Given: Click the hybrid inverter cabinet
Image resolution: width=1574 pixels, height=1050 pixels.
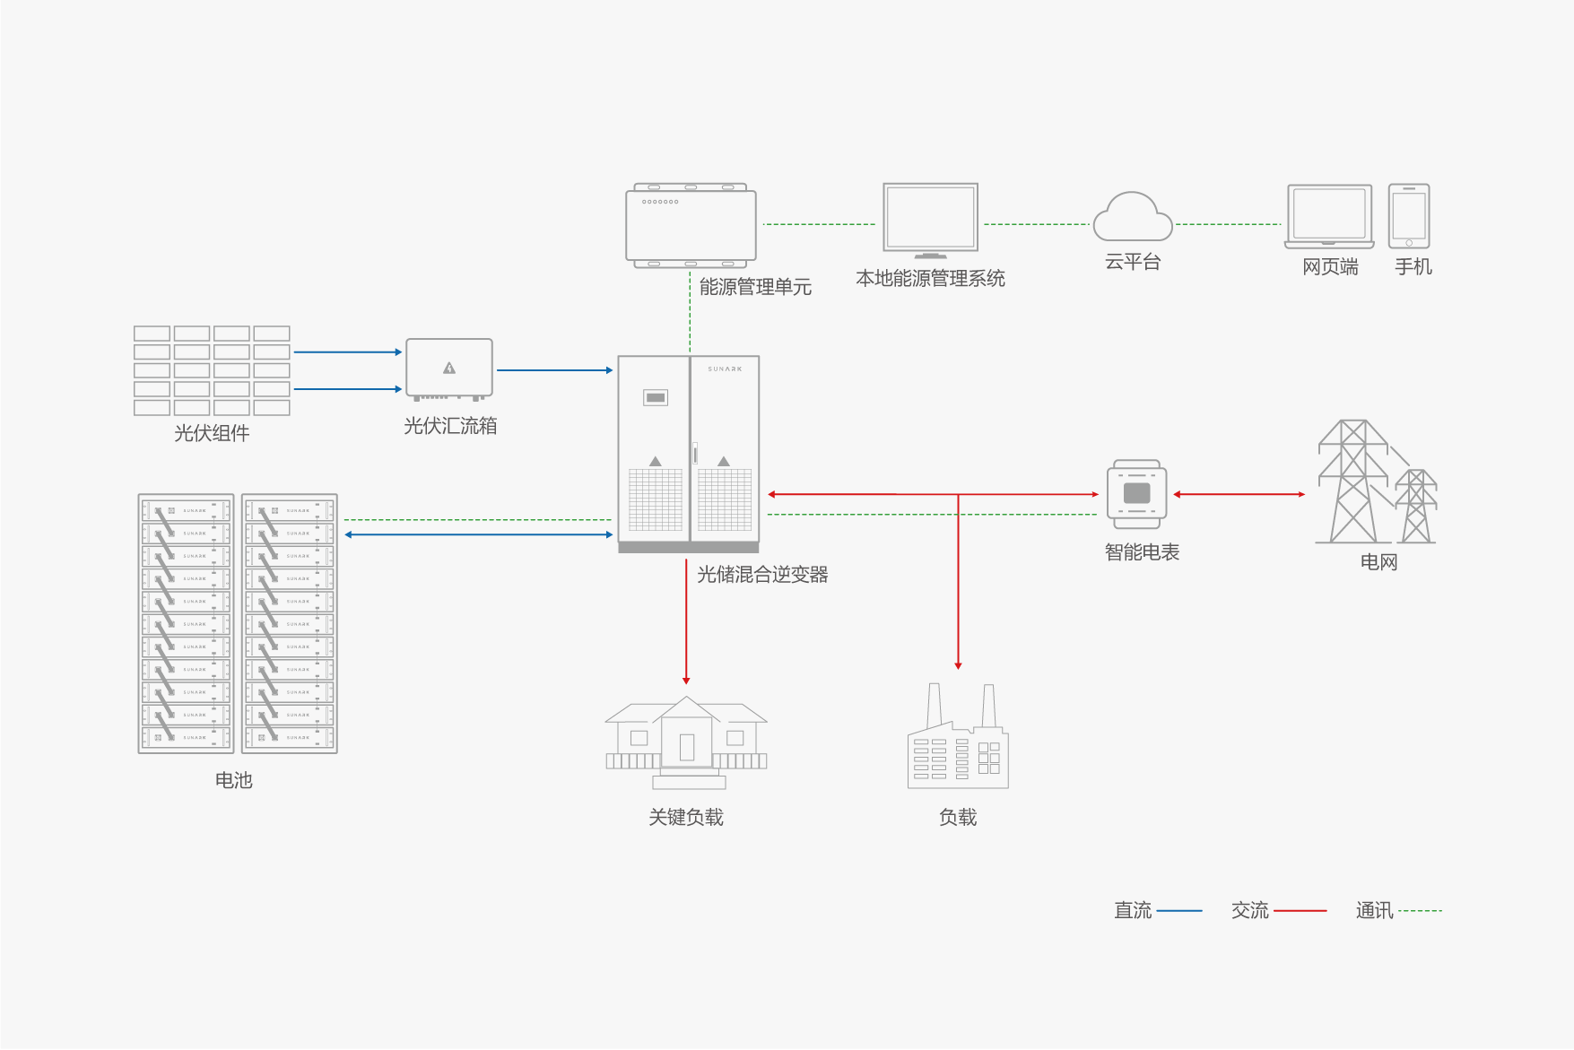Looking at the screenshot, I should point(689,453).
